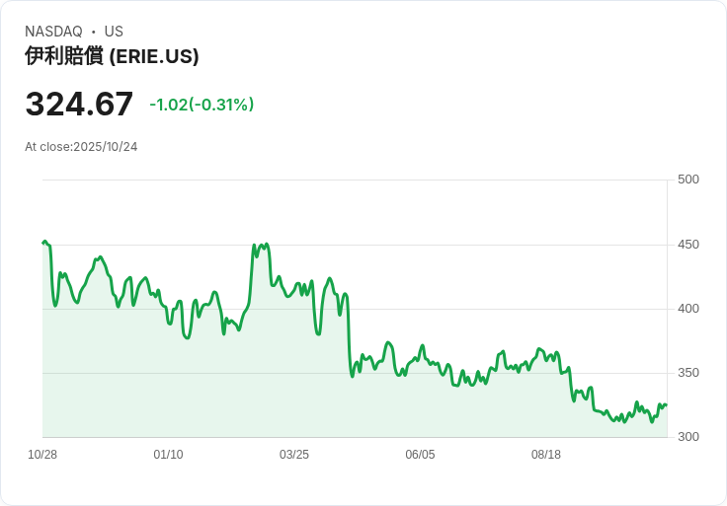The height and width of the screenshot is (506, 727).
Task: Click the 500 y-axis price label
Action: coord(688,180)
